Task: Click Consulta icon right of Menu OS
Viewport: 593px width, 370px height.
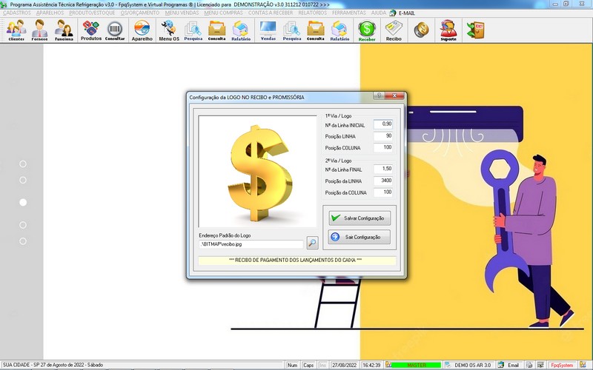Action: coord(216,30)
